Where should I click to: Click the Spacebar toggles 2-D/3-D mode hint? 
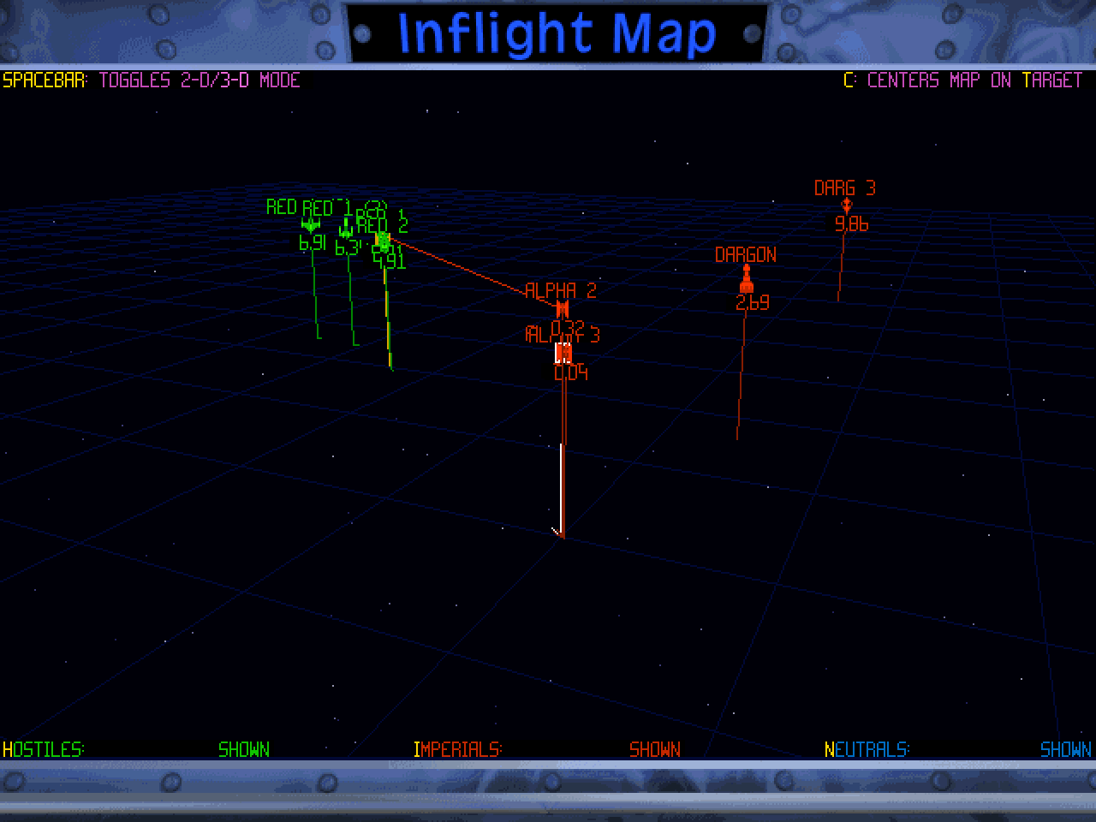[x=152, y=80]
